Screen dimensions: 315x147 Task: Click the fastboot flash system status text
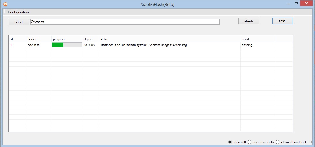tap(143, 45)
